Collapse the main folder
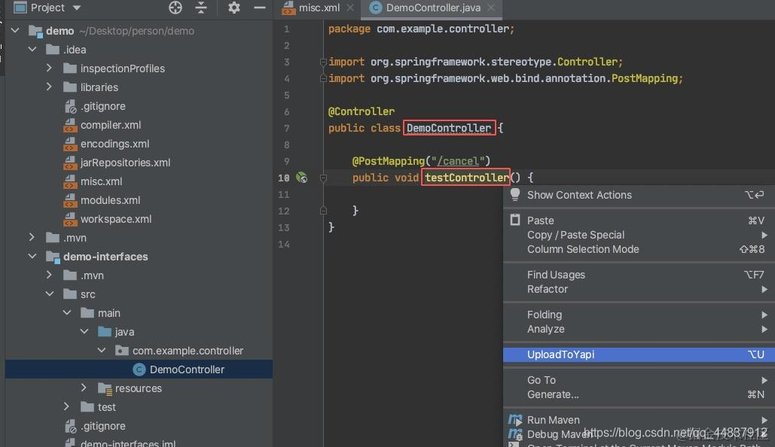The image size is (775, 447). pos(67,312)
